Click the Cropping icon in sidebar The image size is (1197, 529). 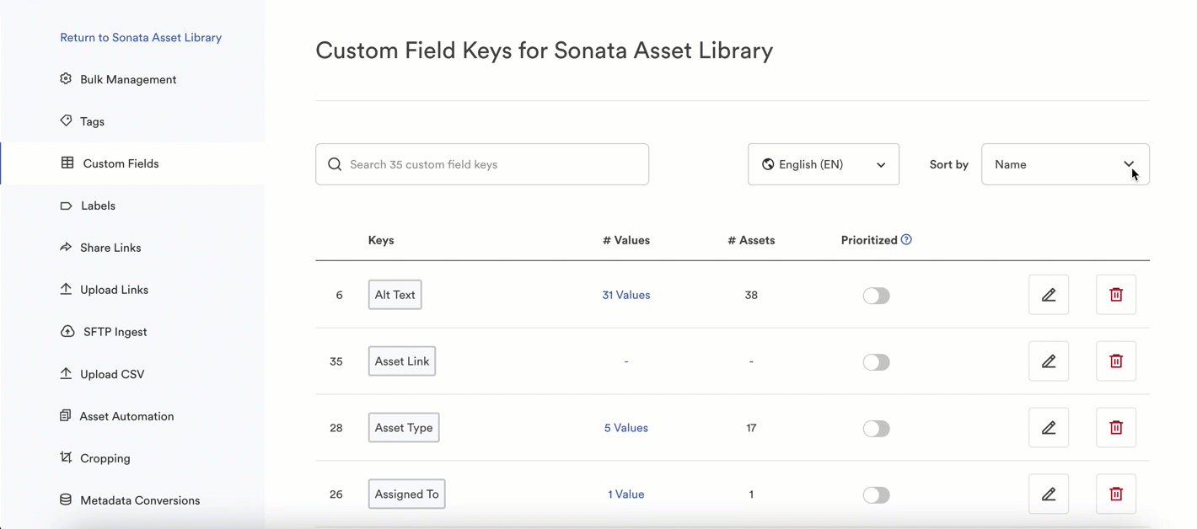click(x=66, y=457)
